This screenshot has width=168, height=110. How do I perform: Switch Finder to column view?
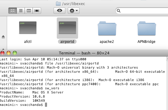pyautogui.click(x=29, y=11)
